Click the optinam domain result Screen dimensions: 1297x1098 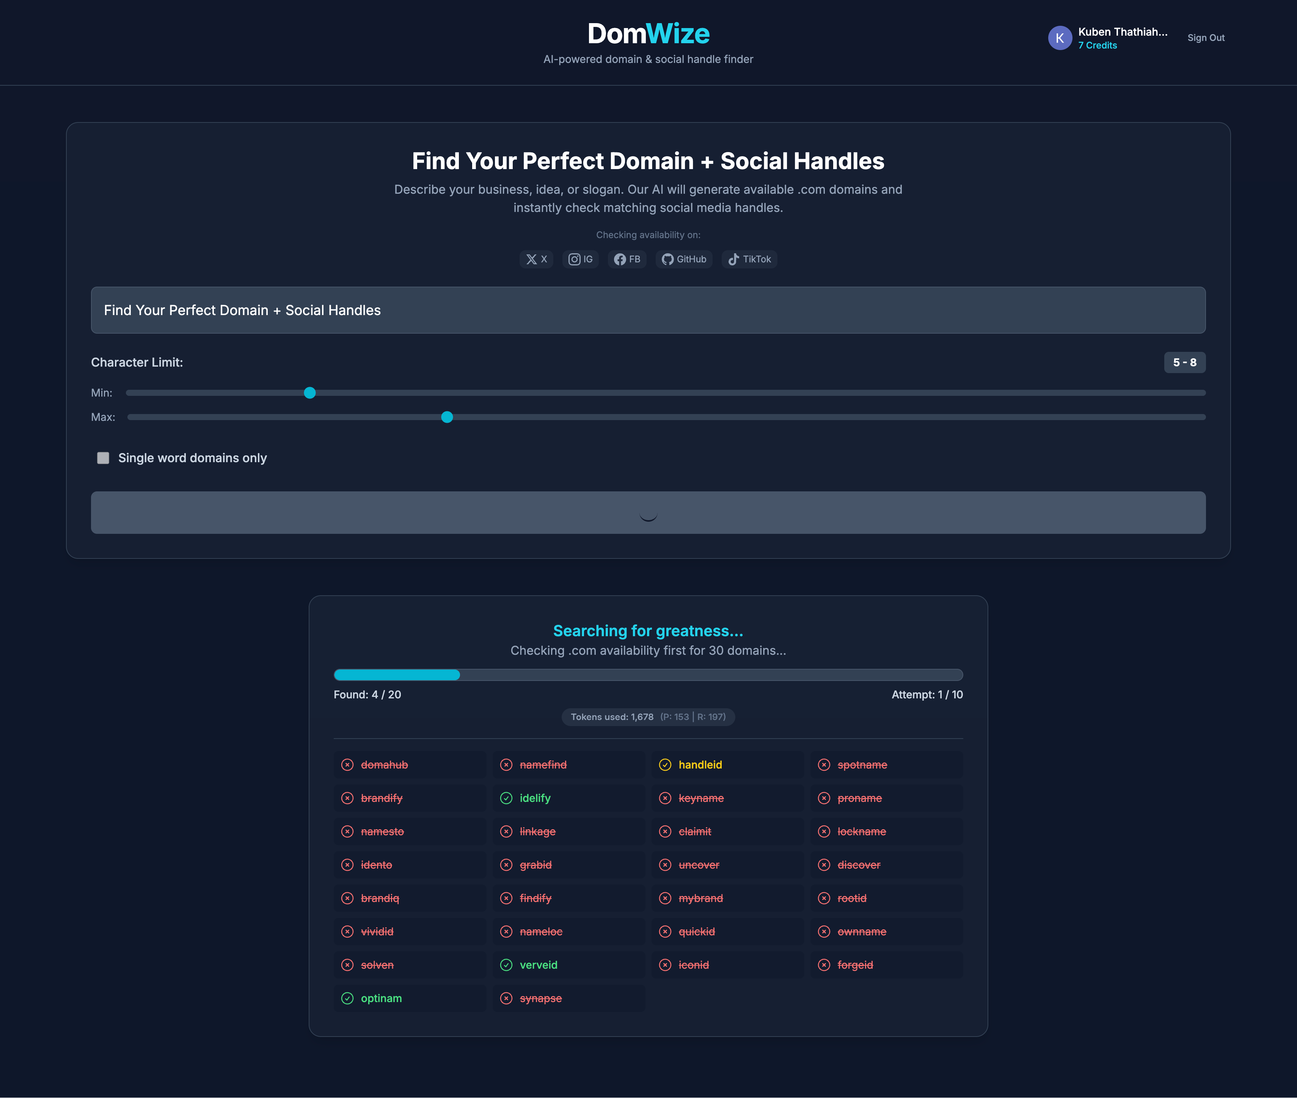pyautogui.click(x=410, y=998)
